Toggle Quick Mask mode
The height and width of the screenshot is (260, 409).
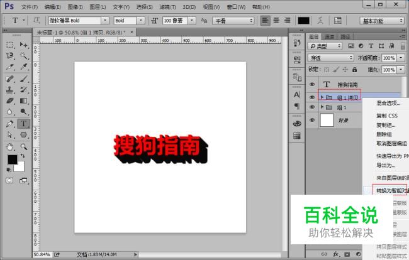click(9, 180)
